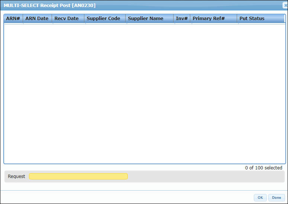Click inside the empty receipt grid
The width and height of the screenshot is (288, 204).
point(144,93)
